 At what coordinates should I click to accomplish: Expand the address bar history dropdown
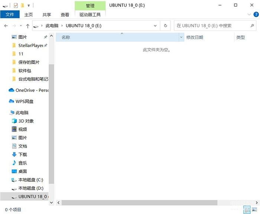[155, 26]
